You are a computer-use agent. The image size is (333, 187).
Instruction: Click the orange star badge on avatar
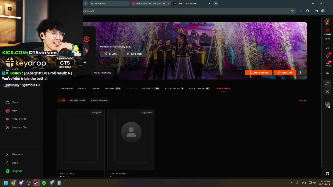coord(87,39)
